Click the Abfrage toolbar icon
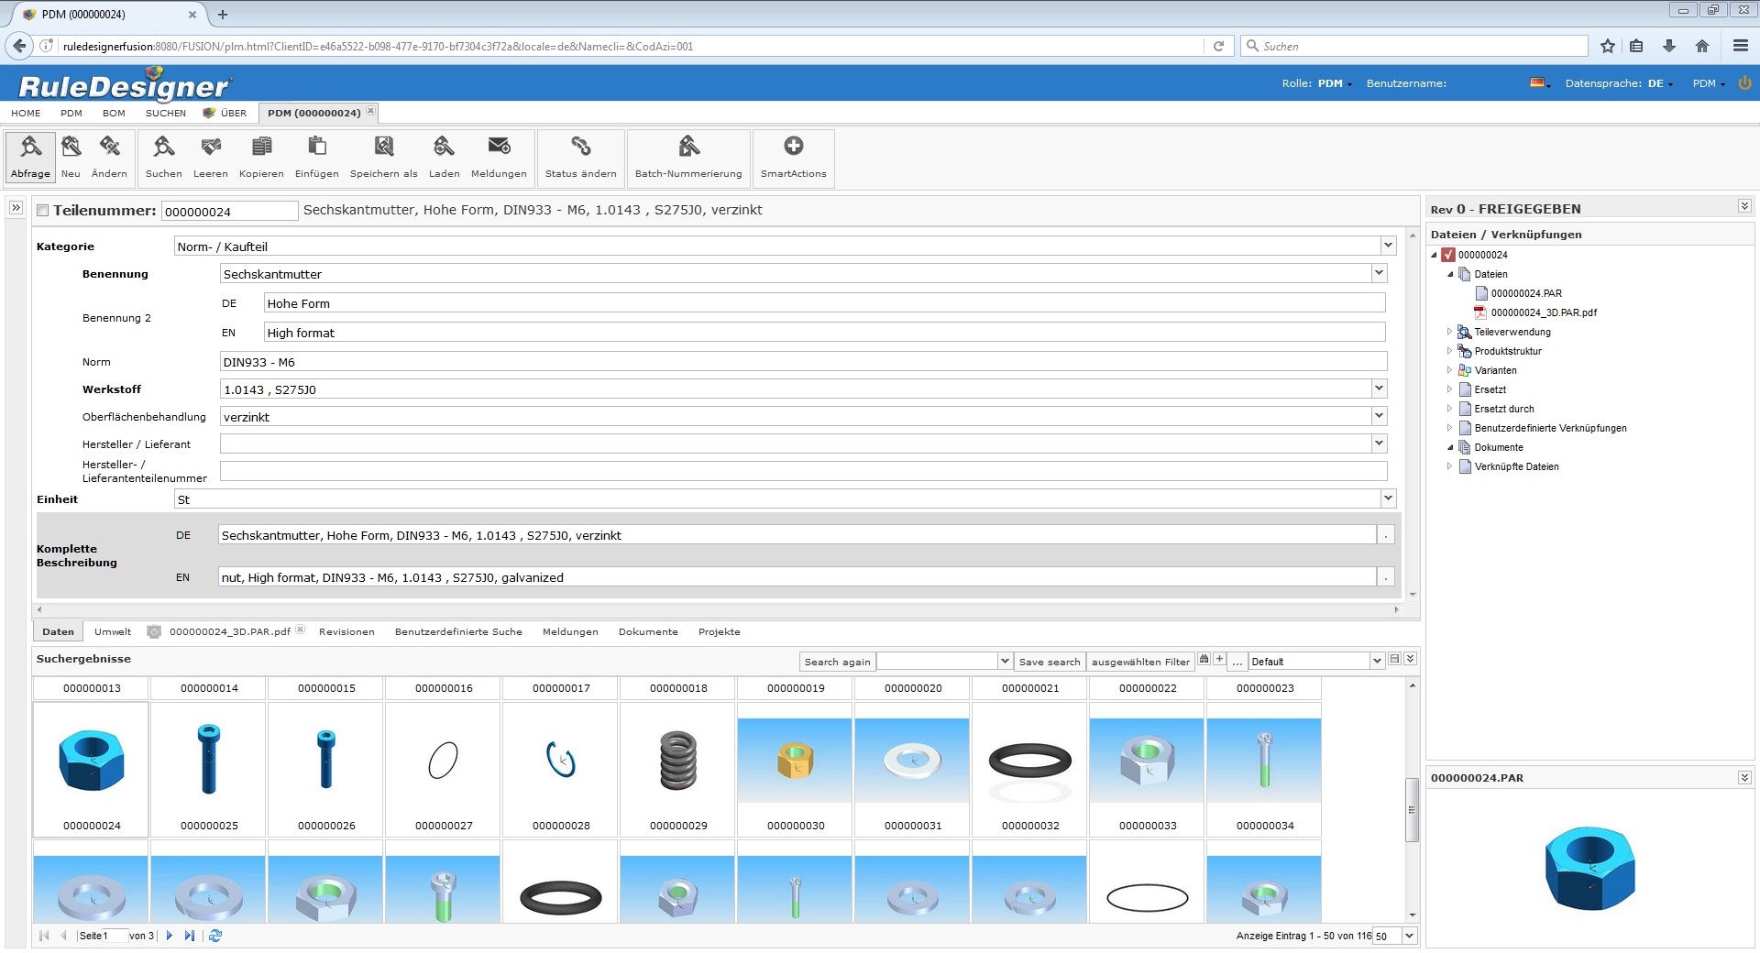Viewport: 1760px width, 953px height. click(30, 147)
